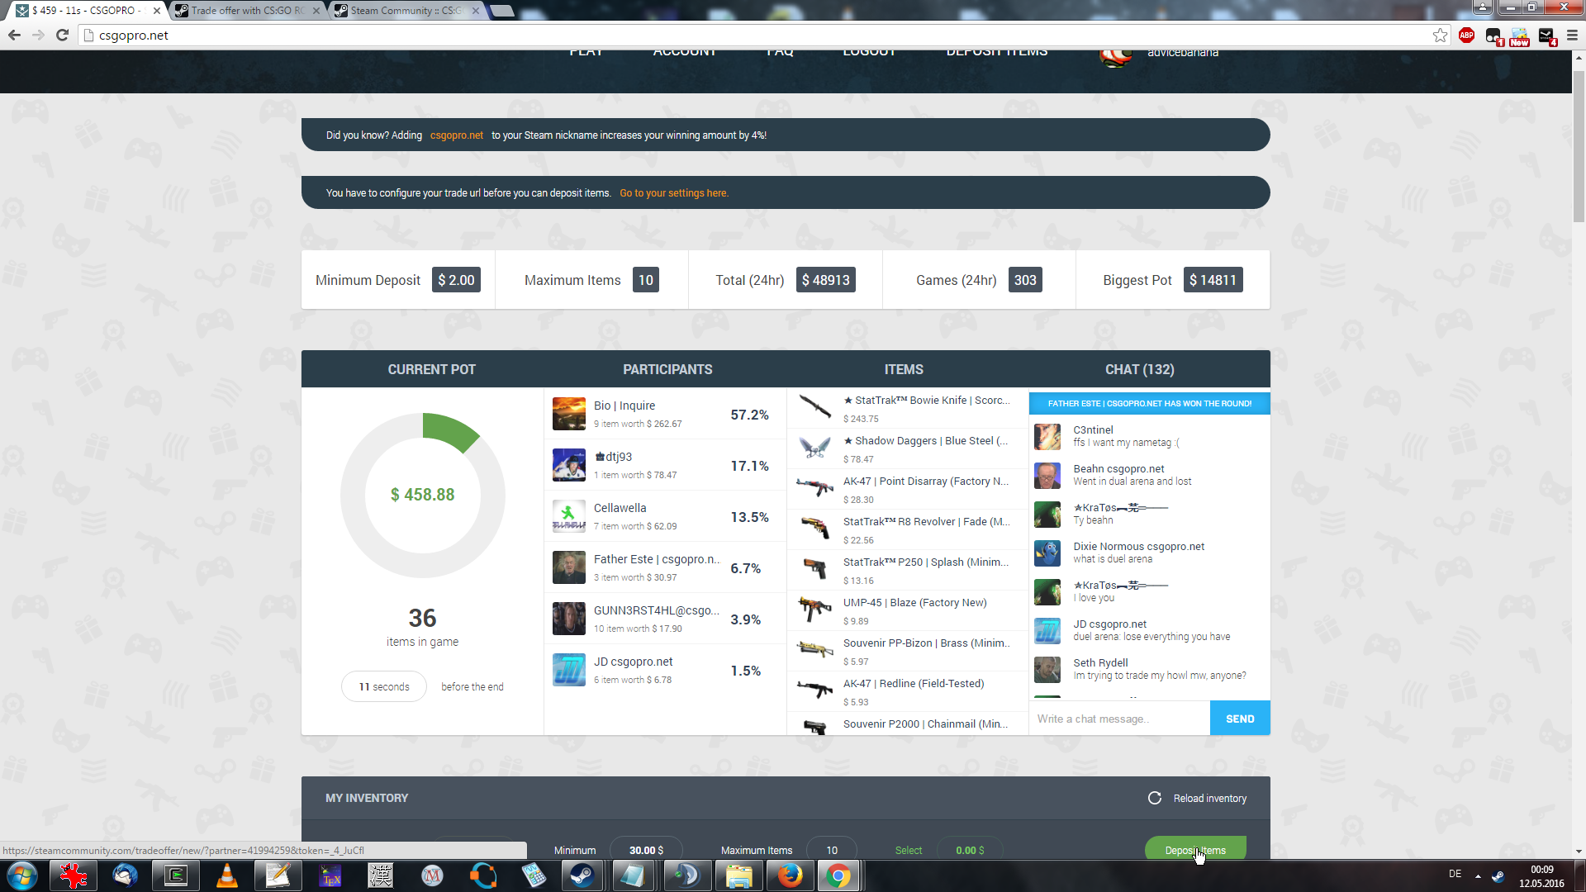1586x892 pixels.
Task: Open Steam from the Windows taskbar
Action: (582, 875)
